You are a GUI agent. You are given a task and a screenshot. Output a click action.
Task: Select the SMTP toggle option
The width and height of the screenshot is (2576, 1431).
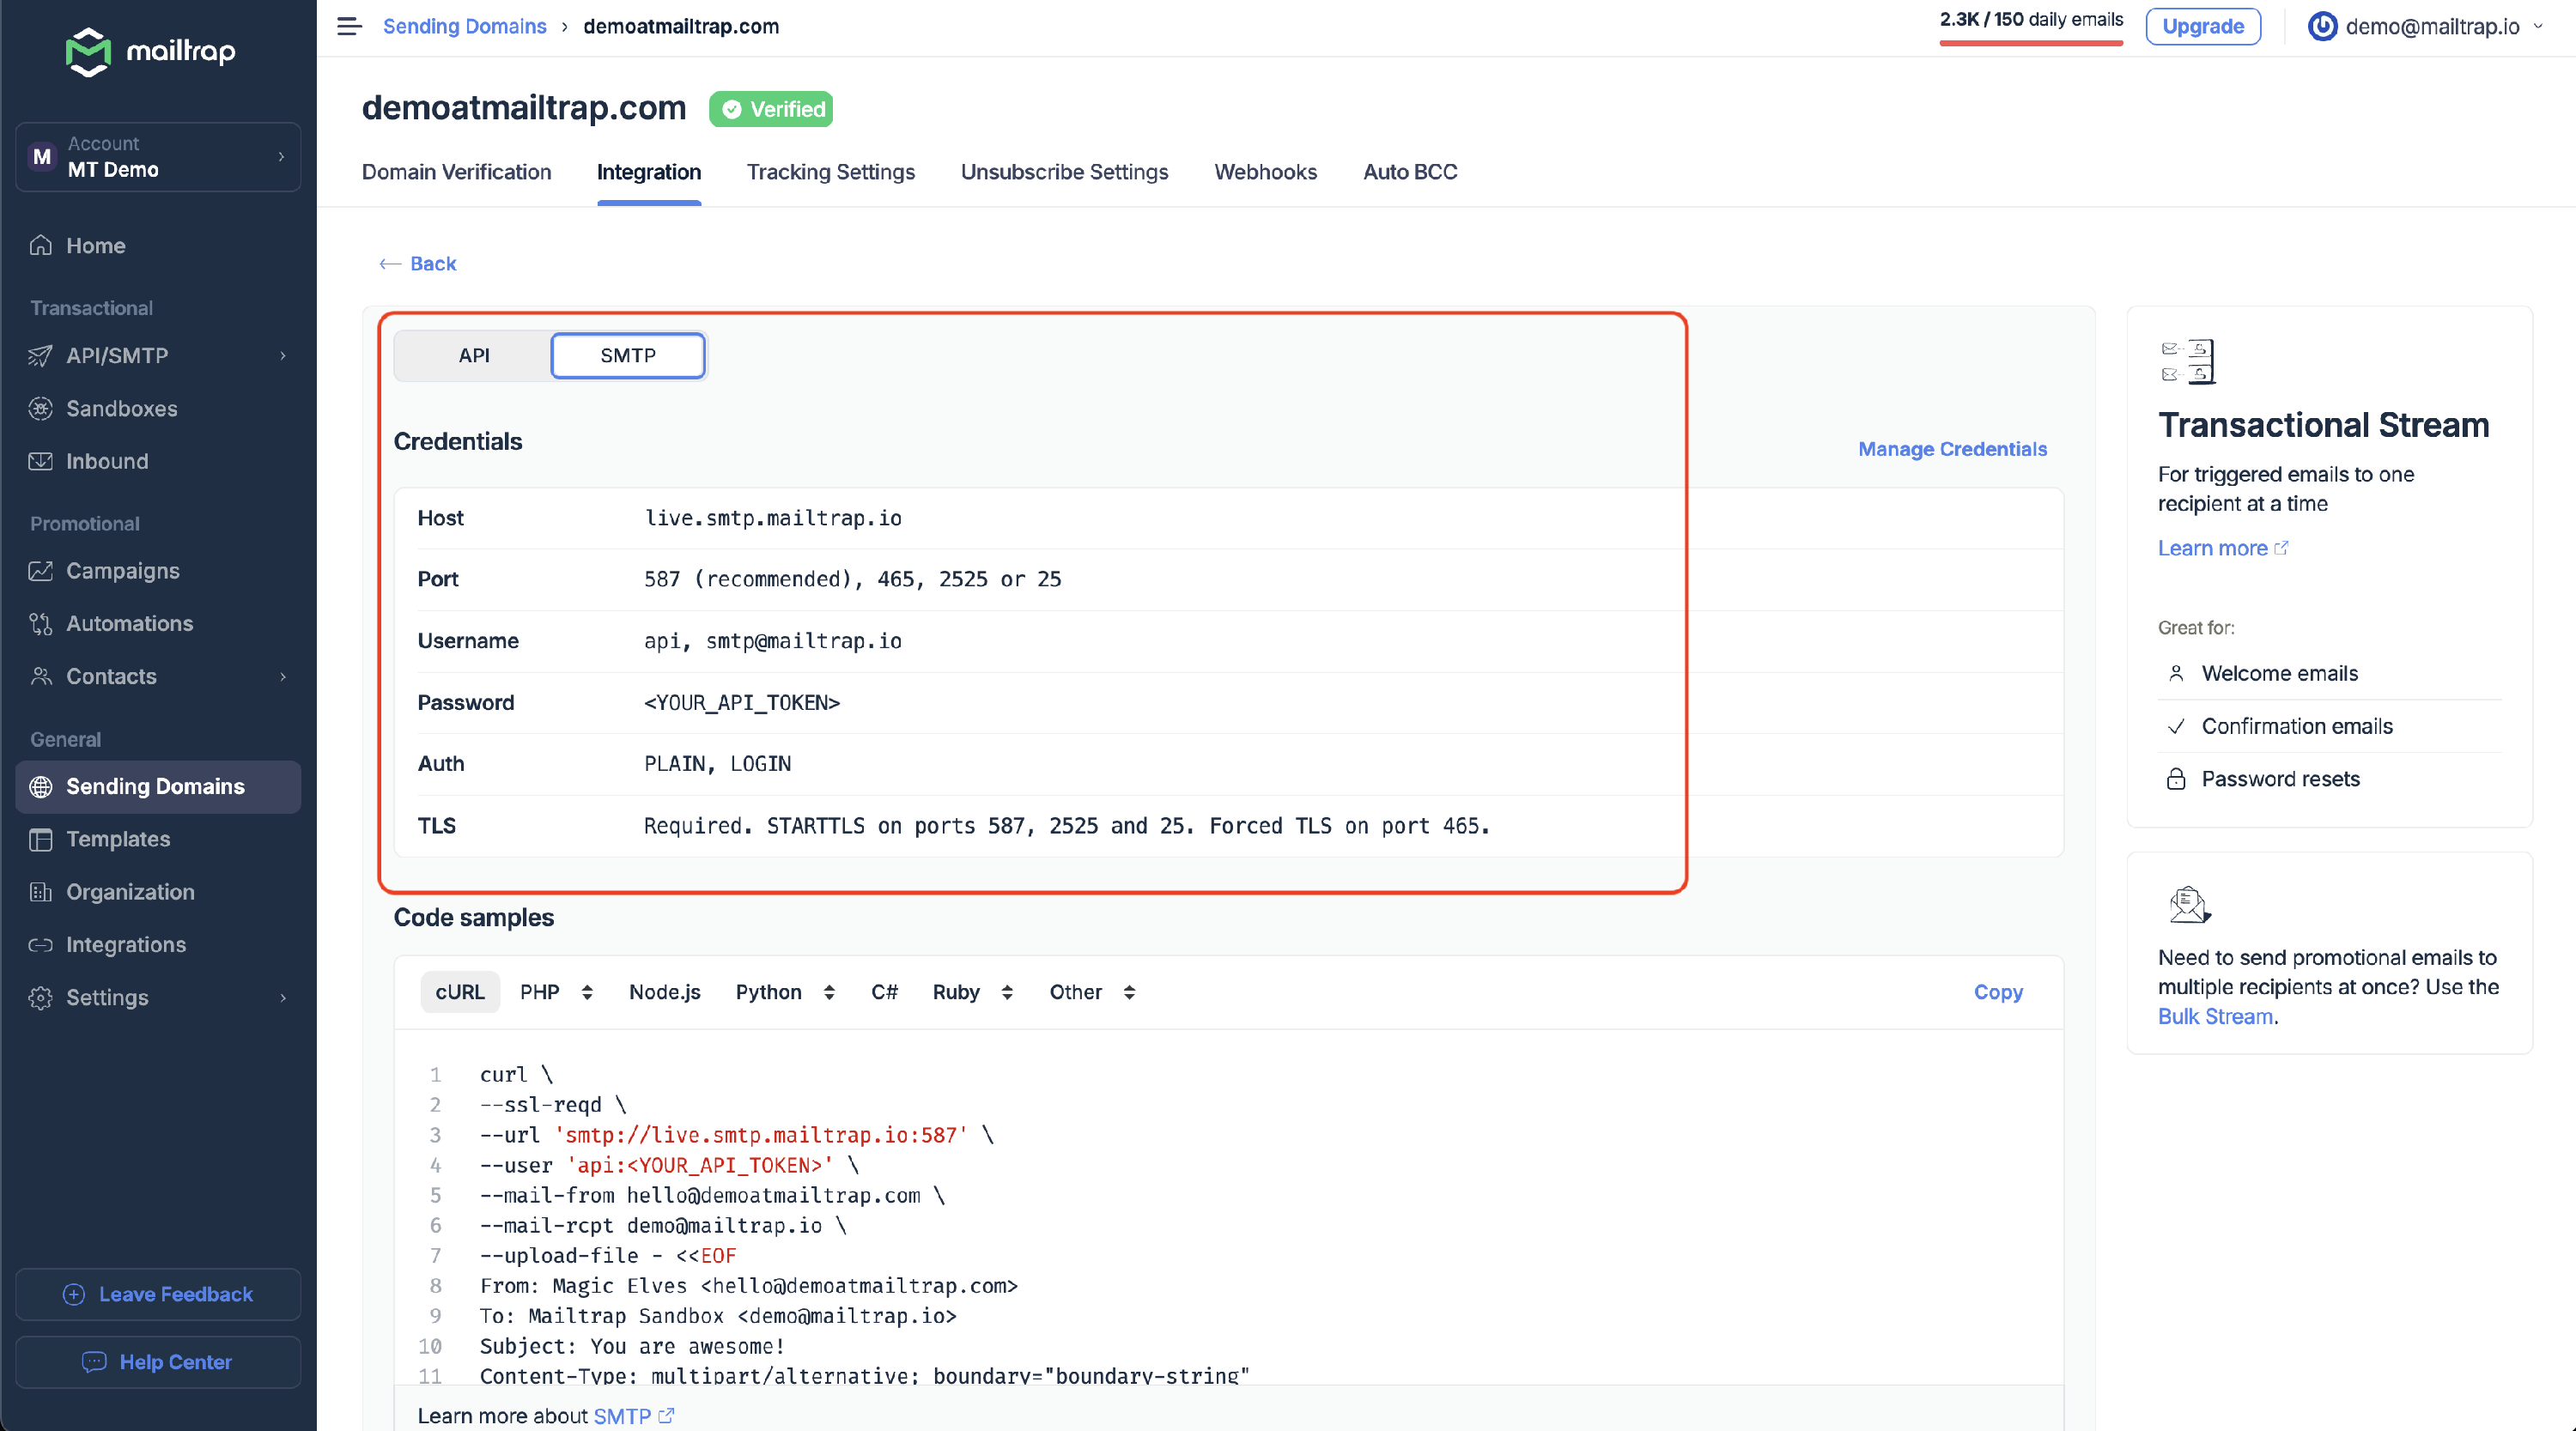point(627,355)
